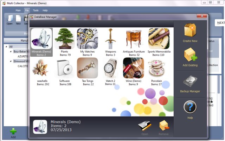Click the Add Existing label

[190, 65]
